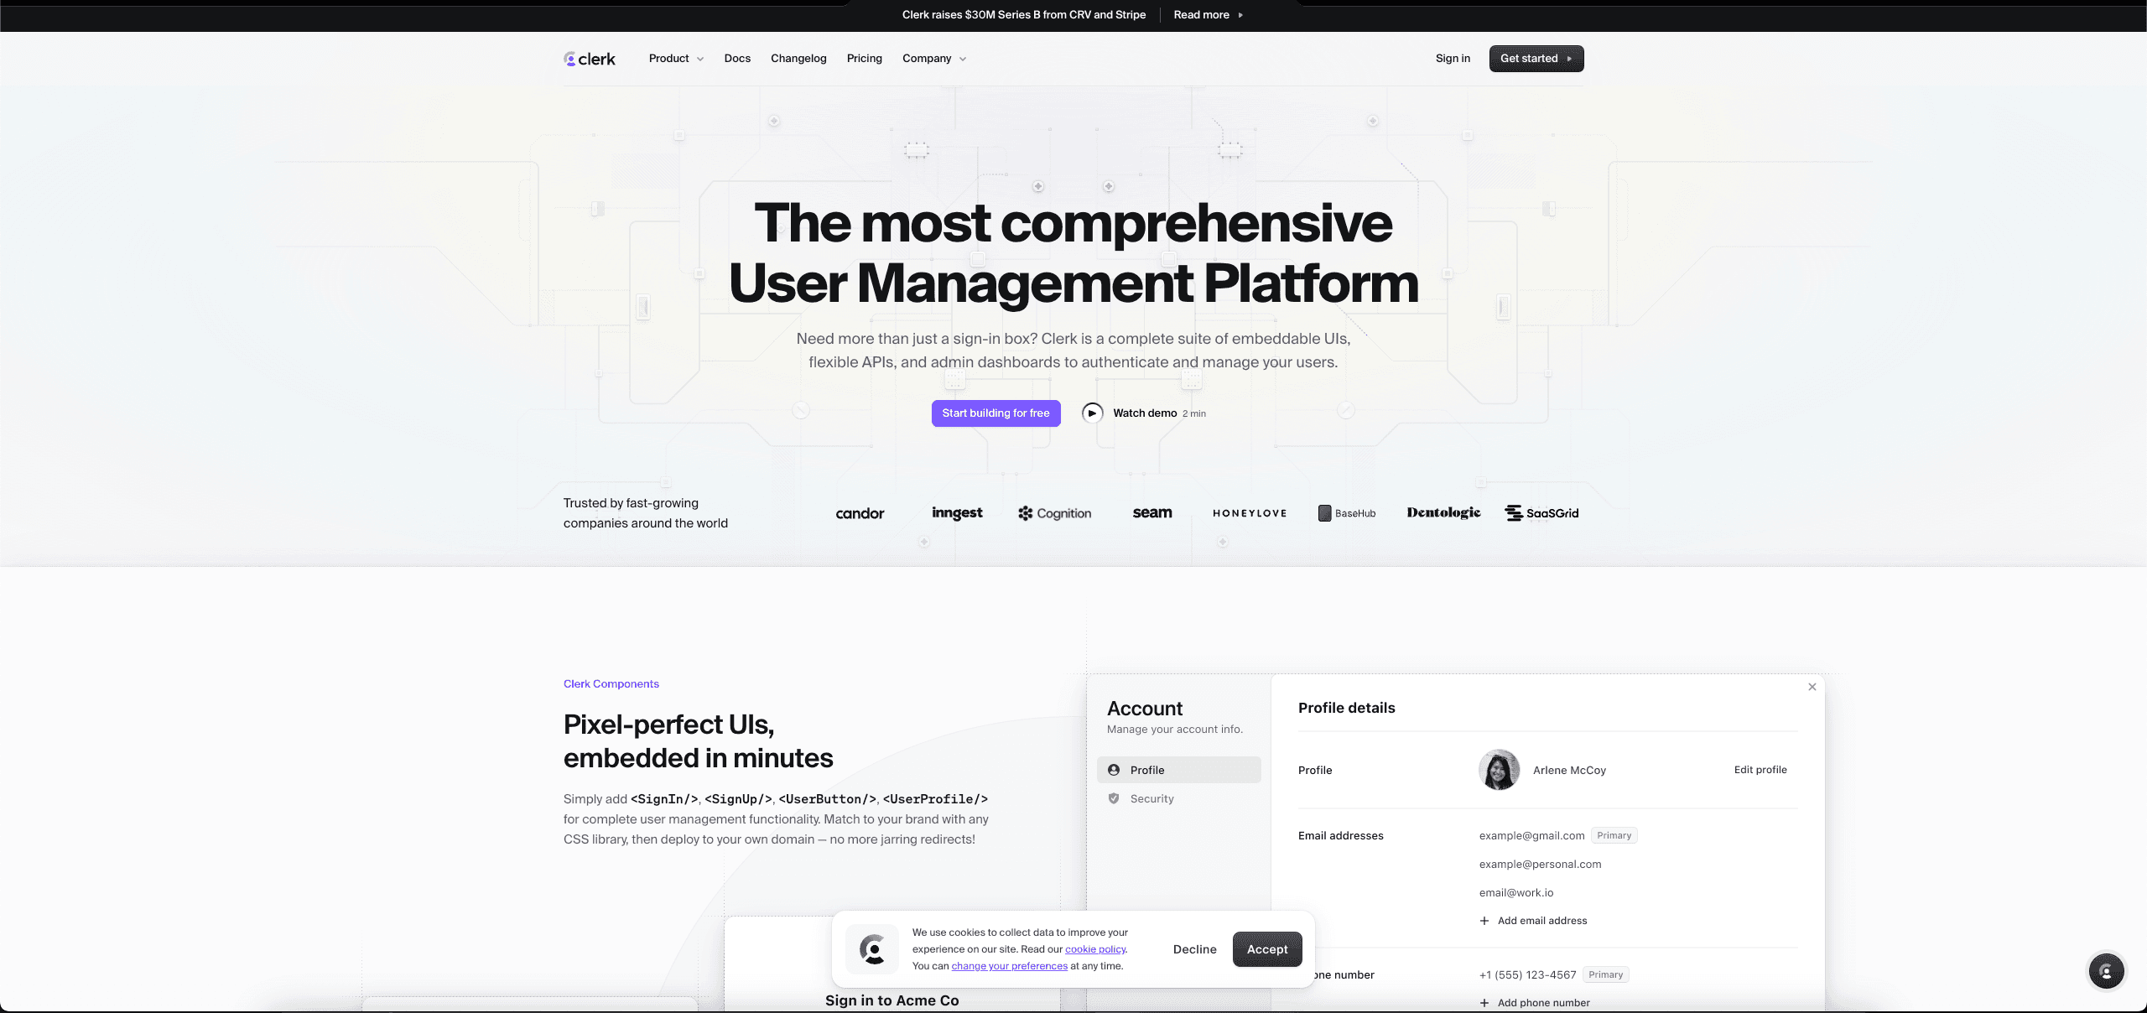Viewport: 2147px width, 1013px height.
Task: Open the Docs page
Action: pos(737,59)
